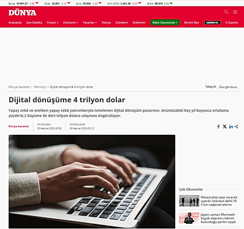Follow on Google News logo
Image resolution: width=244 pixels, height=229 pixels.
pyautogui.click(x=228, y=87)
